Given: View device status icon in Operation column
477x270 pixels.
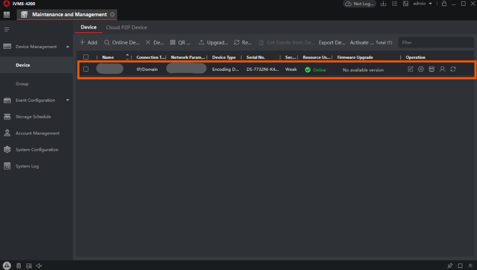Looking at the screenshot, I should [x=431, y=70].
